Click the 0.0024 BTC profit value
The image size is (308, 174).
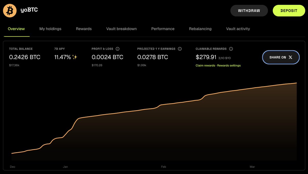[107, 57]
